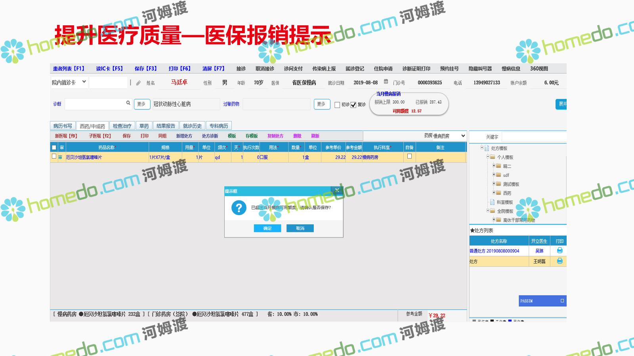The height and width of the screenshot is (356, 634).
Task: Open the calendar picker next to 就诊日期
Action: (x=386, y=82)
